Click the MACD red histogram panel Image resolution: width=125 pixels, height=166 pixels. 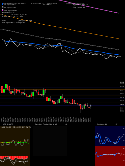pyautogui.click(x=15, y=156)
